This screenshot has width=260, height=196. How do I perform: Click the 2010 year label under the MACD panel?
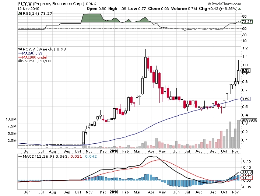click(x=114, y=192)
